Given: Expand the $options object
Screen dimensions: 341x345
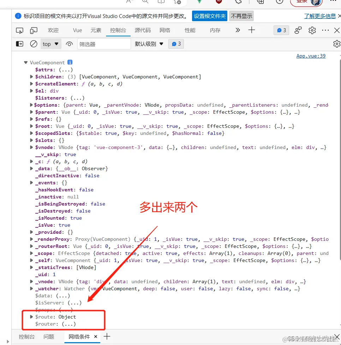Looking at the screenshot, I should click(31, 105).
